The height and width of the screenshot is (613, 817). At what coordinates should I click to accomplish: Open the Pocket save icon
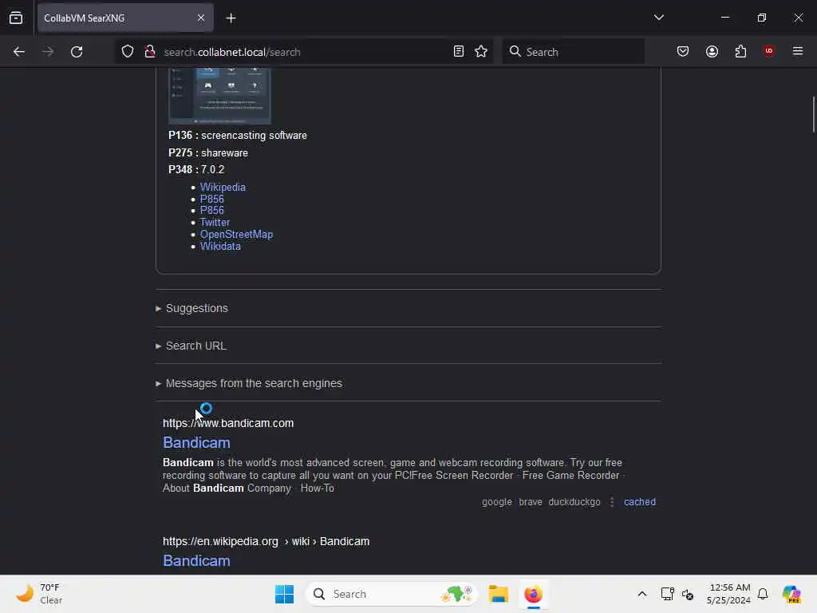tap(683, 52)
